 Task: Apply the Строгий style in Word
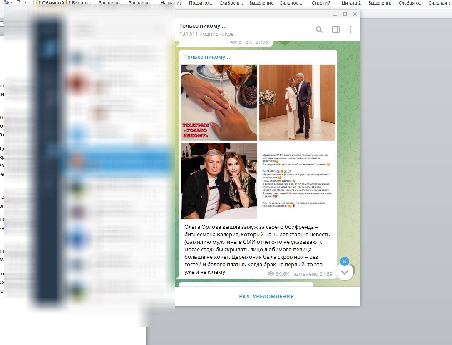tap(321, 3)
